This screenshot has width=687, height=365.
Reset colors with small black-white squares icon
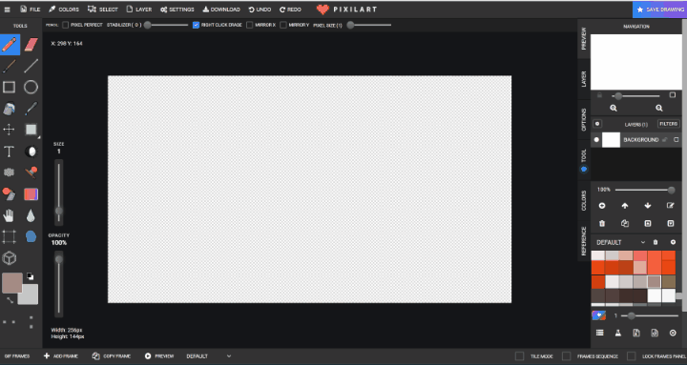31,276
